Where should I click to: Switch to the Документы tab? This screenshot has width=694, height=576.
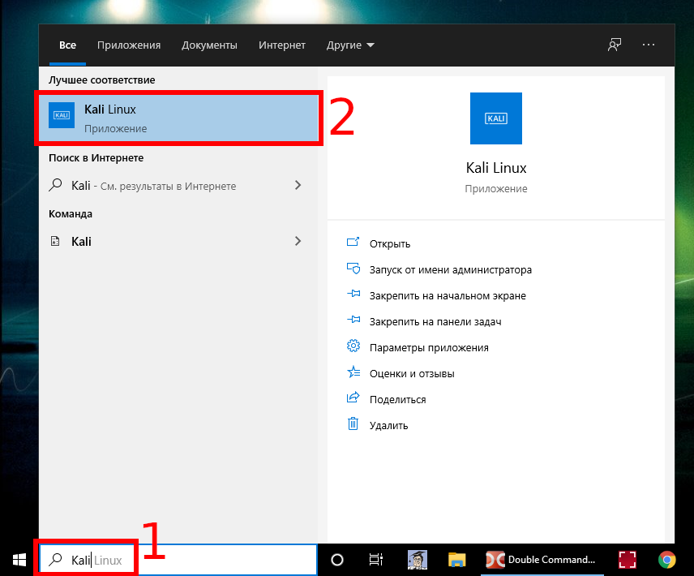(209, 45)
